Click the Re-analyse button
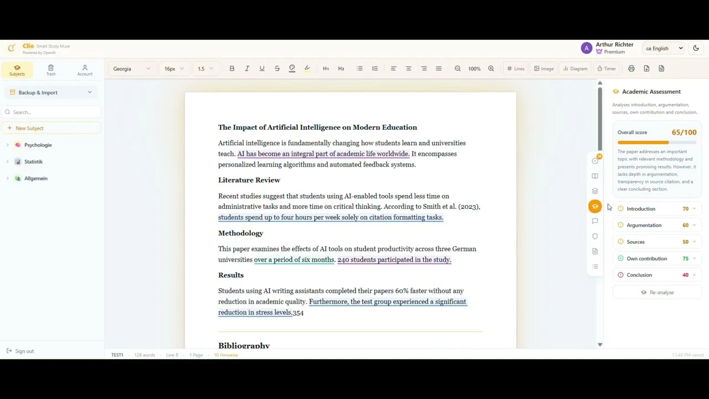Screen dimensions: 709x399 [657, 293]
